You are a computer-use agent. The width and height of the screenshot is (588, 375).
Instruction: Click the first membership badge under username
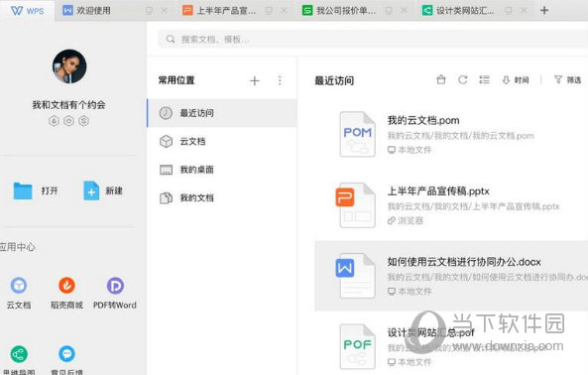(54, 121)
